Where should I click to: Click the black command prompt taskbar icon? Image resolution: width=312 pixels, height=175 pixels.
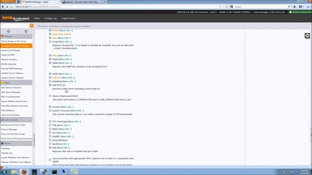pyautogui.click(x=54, y=172)
